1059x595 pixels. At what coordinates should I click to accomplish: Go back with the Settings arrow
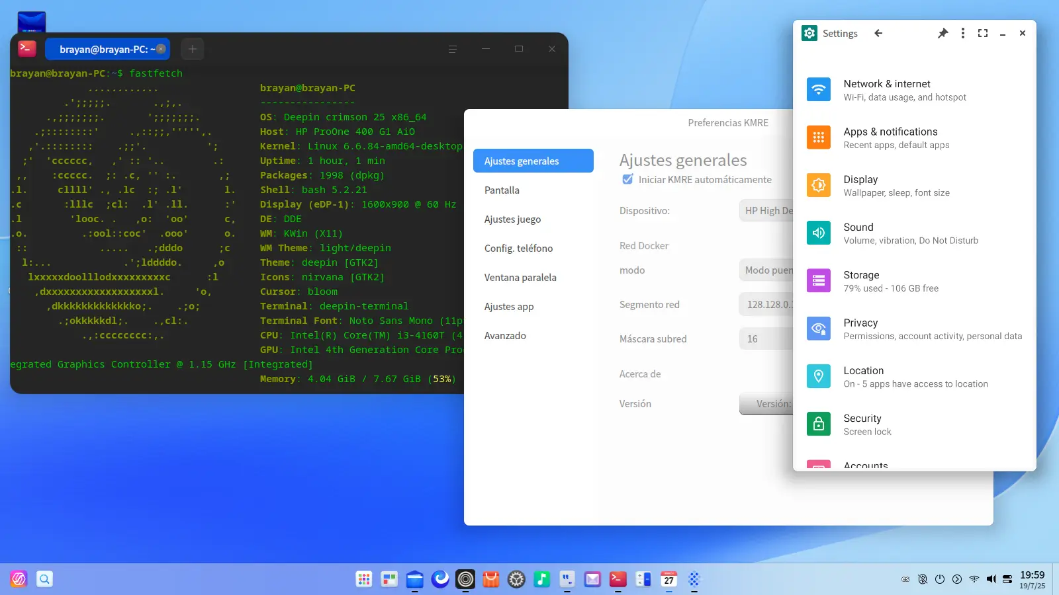pos(878,33)
